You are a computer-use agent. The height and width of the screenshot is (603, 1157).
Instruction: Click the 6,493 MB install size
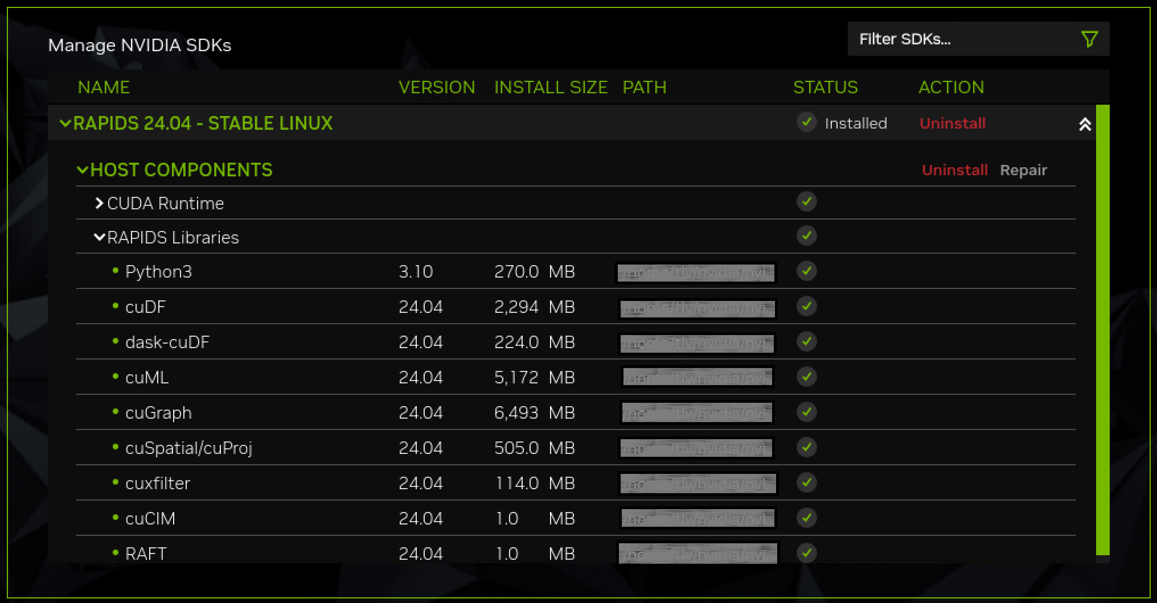535,413
